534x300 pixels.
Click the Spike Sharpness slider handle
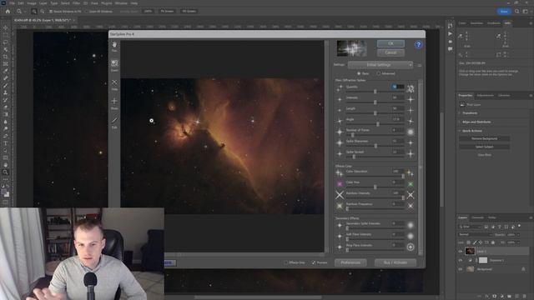tap(375, 146)
